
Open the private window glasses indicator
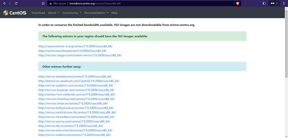[274, 3]
